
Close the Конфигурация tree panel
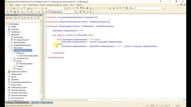(x=41, y=15)
